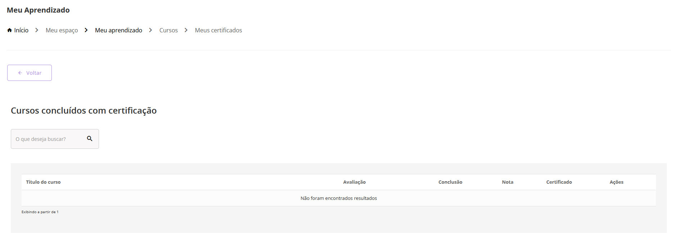Screen dimensions: 675x243
Task: Click the Nota column header
Action: point(508,182)
